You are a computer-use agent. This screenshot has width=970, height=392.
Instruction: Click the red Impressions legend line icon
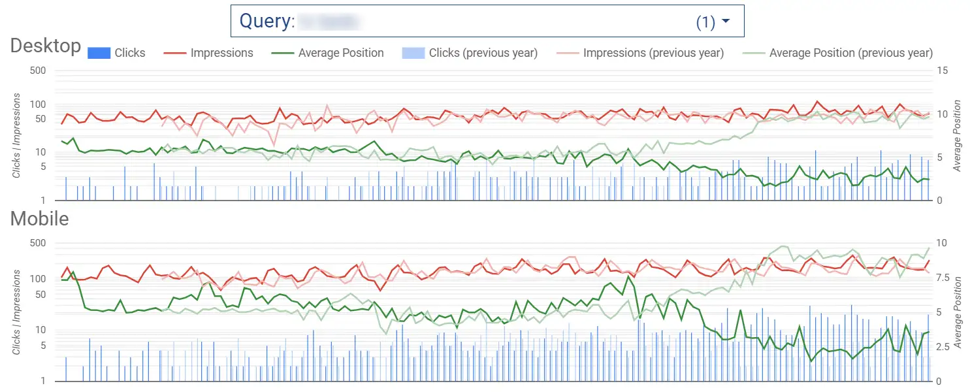(174, 53)
